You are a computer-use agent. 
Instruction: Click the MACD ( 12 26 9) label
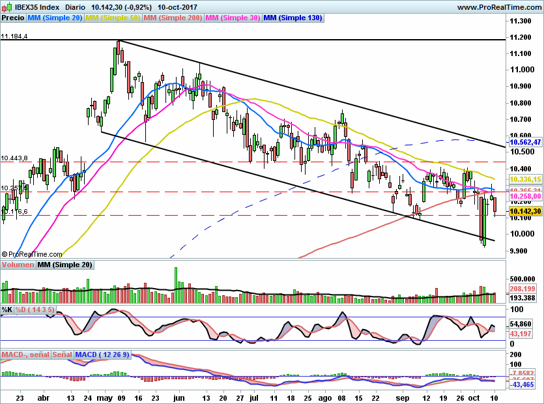102,354
